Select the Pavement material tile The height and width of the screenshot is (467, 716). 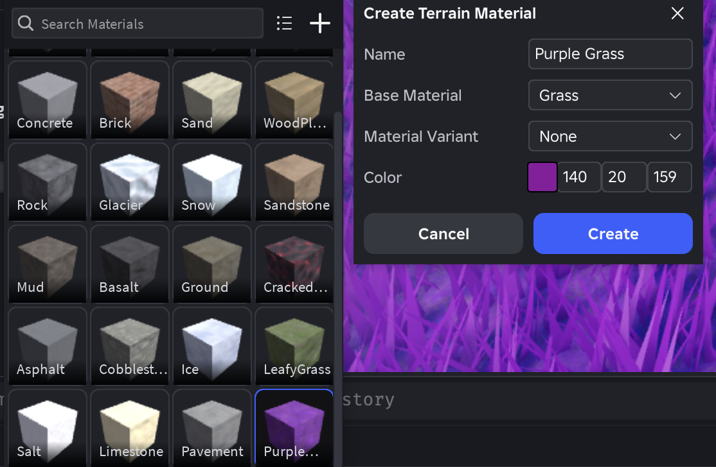tap(212, 428)
